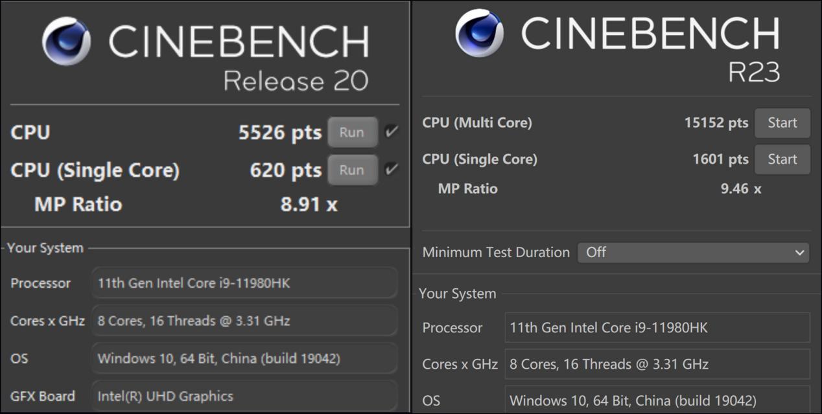Click the 15152 pts Multi Core score
This screenshot has height=414, width=822.
[x=716, y=123]
